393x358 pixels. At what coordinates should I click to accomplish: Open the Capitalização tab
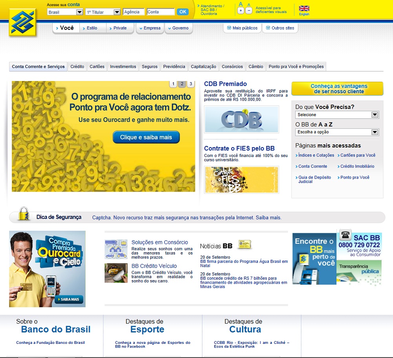tap(204, 66)
